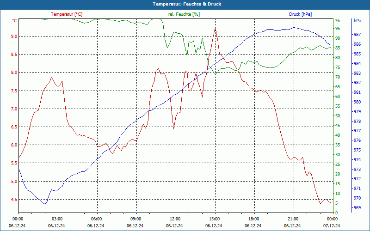
Task: Click the blue "983" tick on the pressure axis
Action: tap(357, 73)
